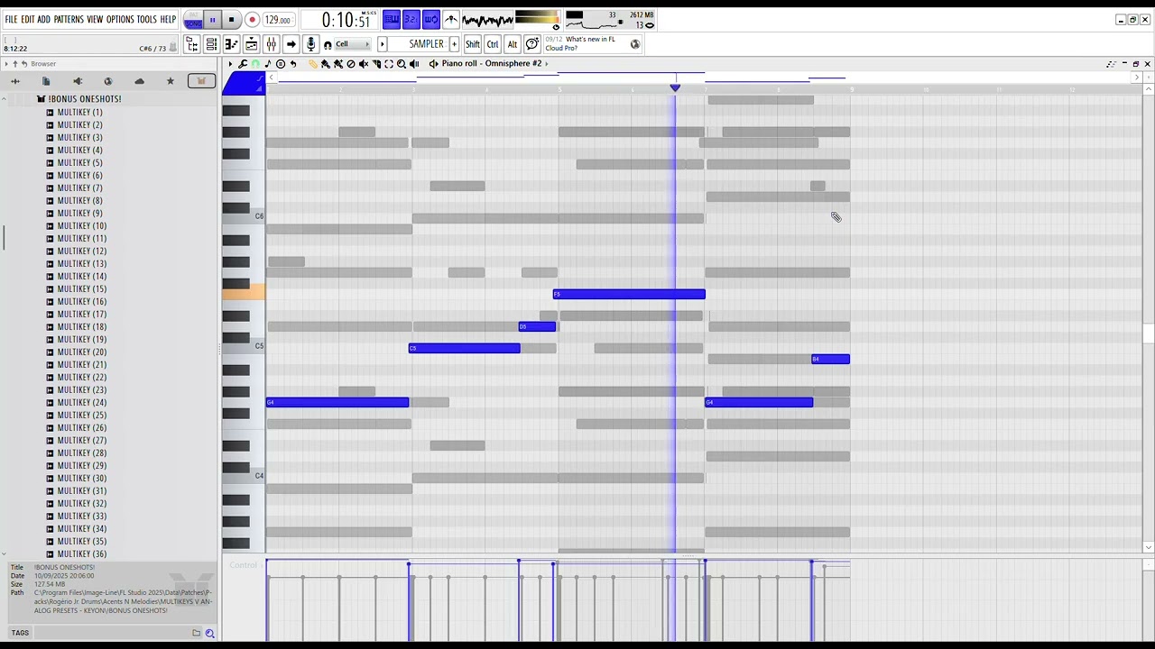The height and width of the screenshot is (649, 1155).
Task: Show starred favorites in Browser
Action: 170,81
